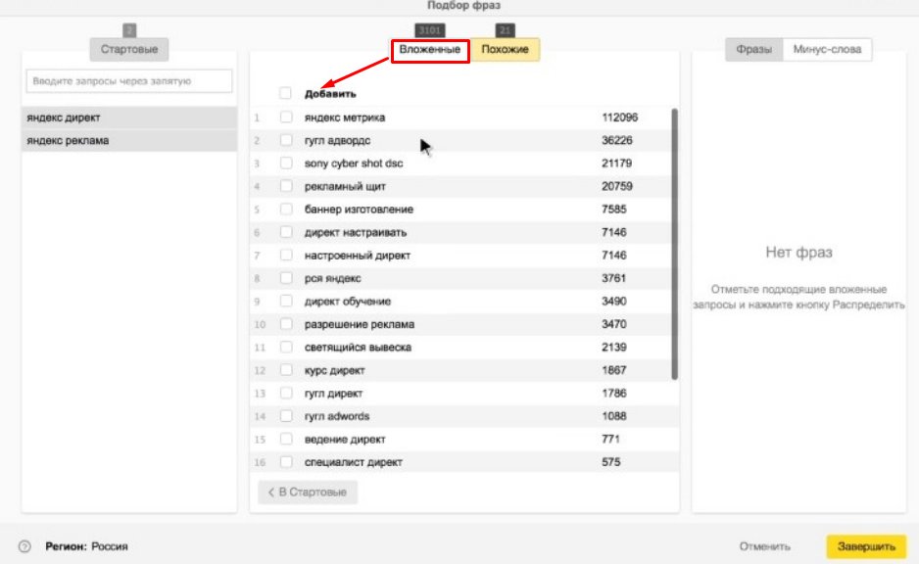Select яндекс реклама starting phrase
Screen dimensions: 919x564
click(129, 141)
